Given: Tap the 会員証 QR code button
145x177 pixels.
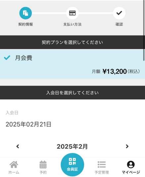Looking at the screenshot, I should pos(72,165).
